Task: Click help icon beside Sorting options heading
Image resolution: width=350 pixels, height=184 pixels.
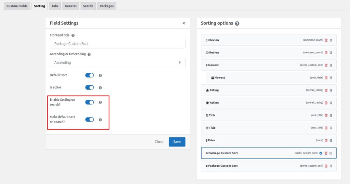Action: coord(237,24)
